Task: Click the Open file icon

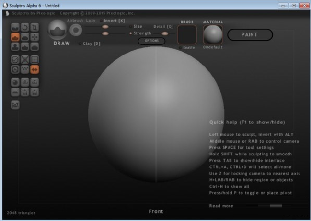Action: [25, 92]
